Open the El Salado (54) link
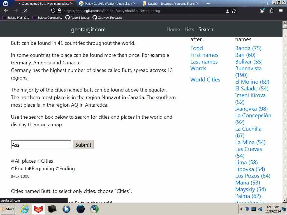The width and height of the screenshot is (287, 215). coord(252,88)
